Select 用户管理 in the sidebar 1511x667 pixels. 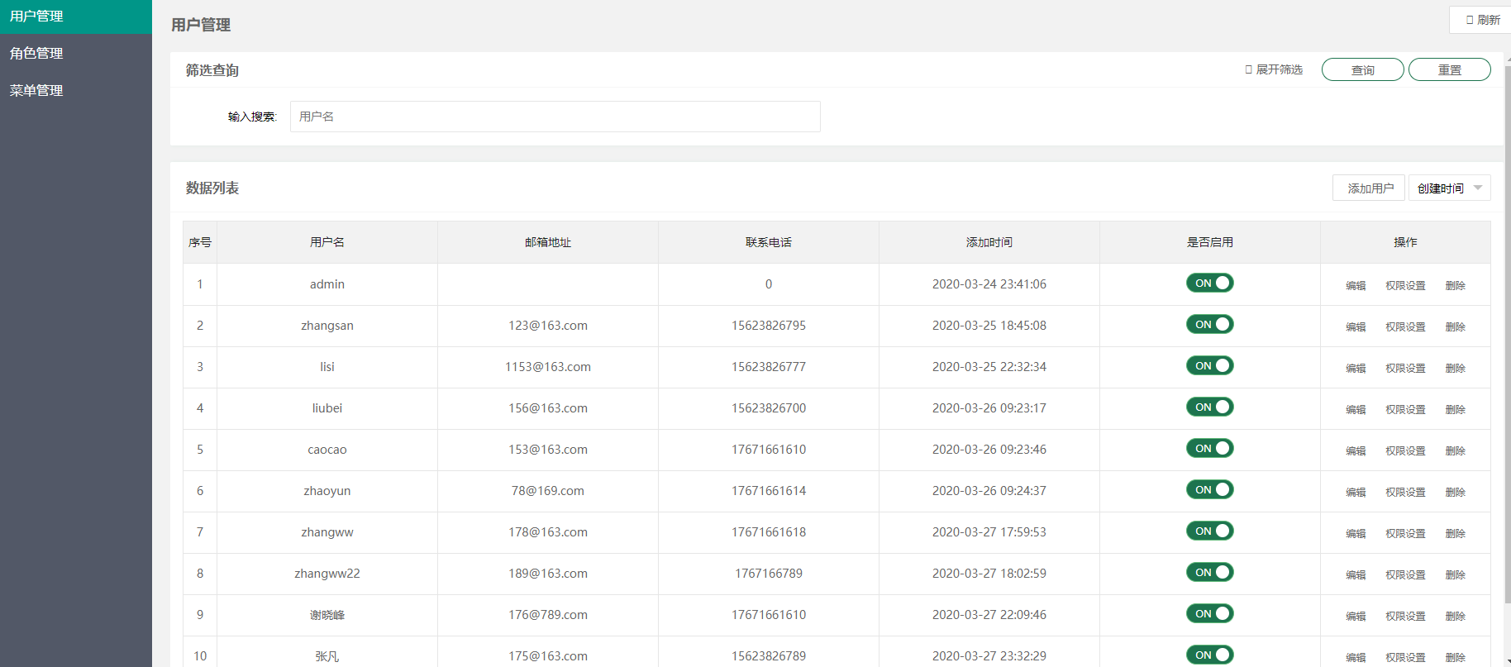coord(37,16)
